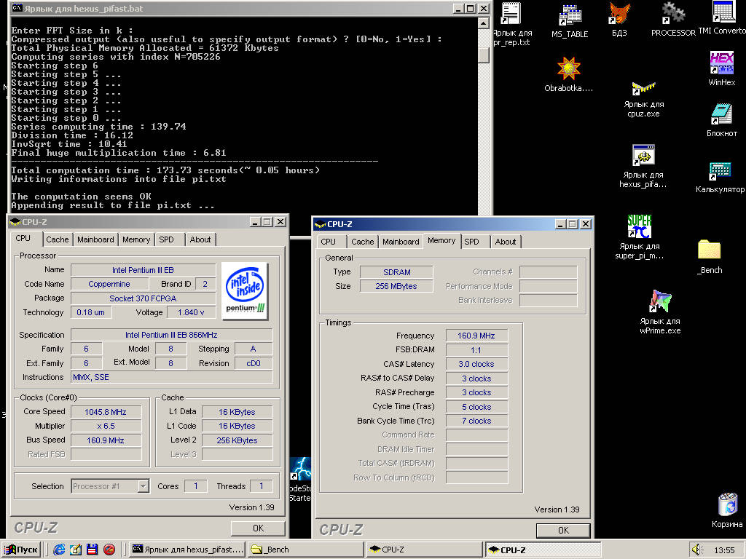
Task: Click the Intel Inside Pentium III logo
Action: pyautogui.click(x=245, y=290)
